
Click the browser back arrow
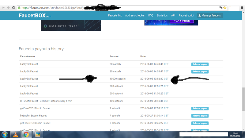pyautogui.click(x=3, y=7)
